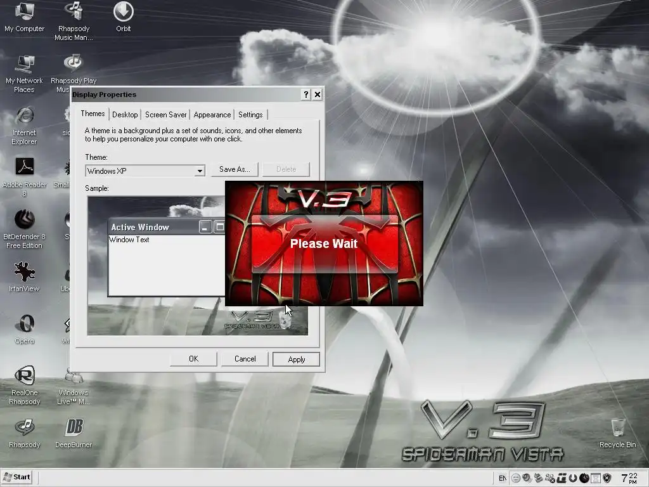Open the Start menu
The width and height of the screenshot is (649, 487).
point(17,477)
